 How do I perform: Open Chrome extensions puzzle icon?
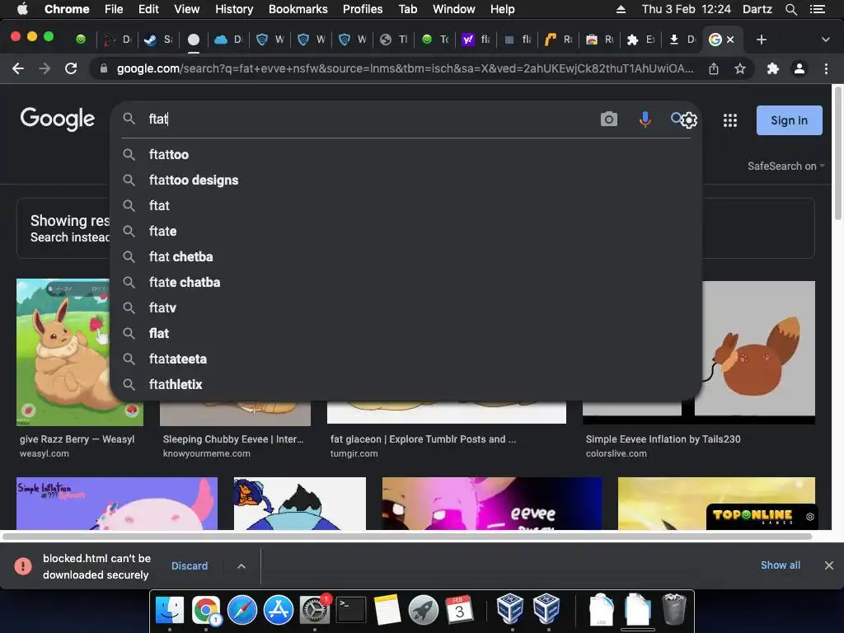(773, 68)
